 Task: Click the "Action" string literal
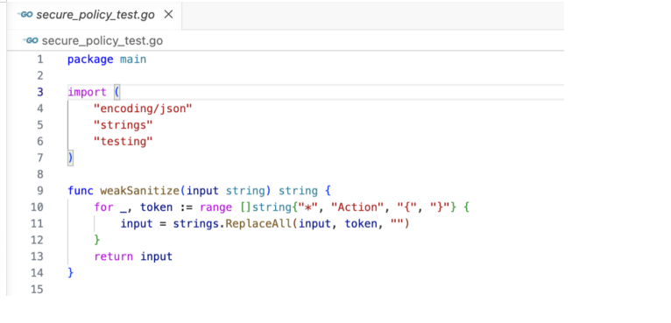(358, 207)
